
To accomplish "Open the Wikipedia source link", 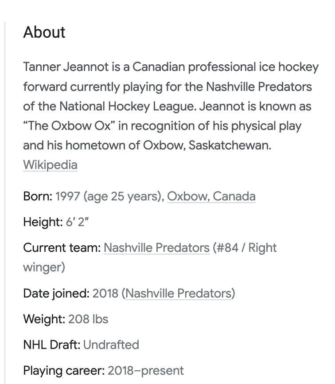I will point(50,165).
